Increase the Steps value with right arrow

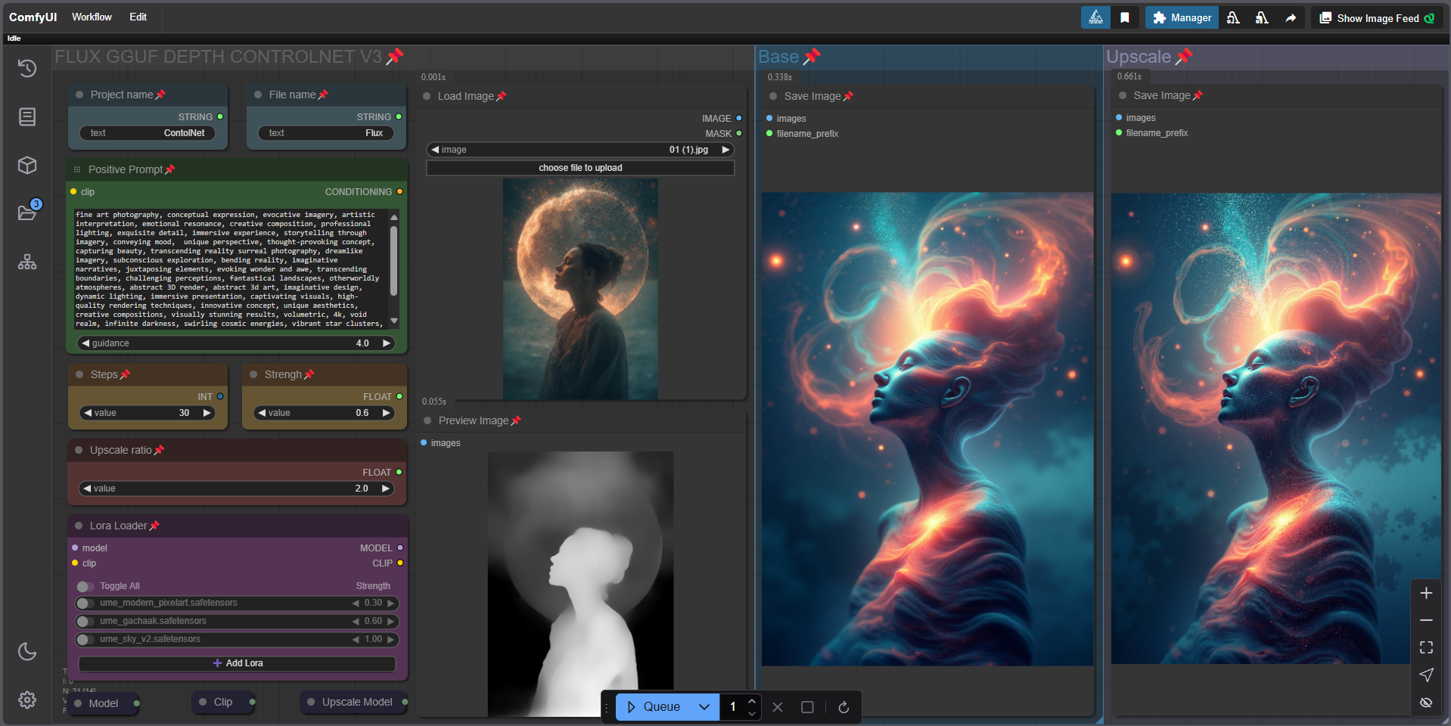pos(207,413)
